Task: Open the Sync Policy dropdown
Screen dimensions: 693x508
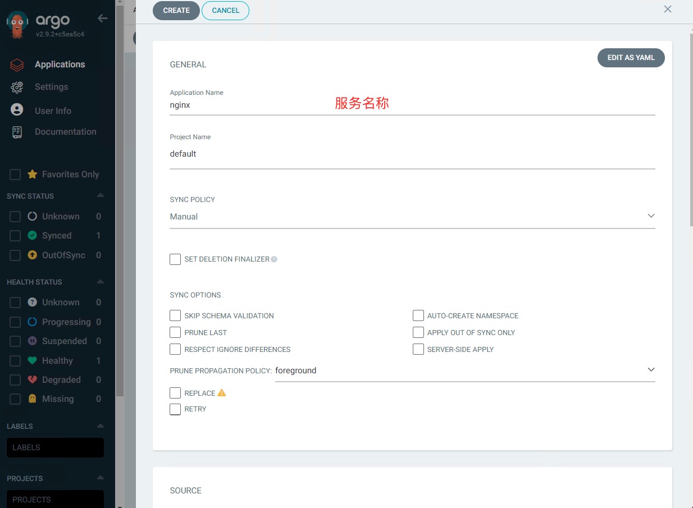Action: click(412, 217)
